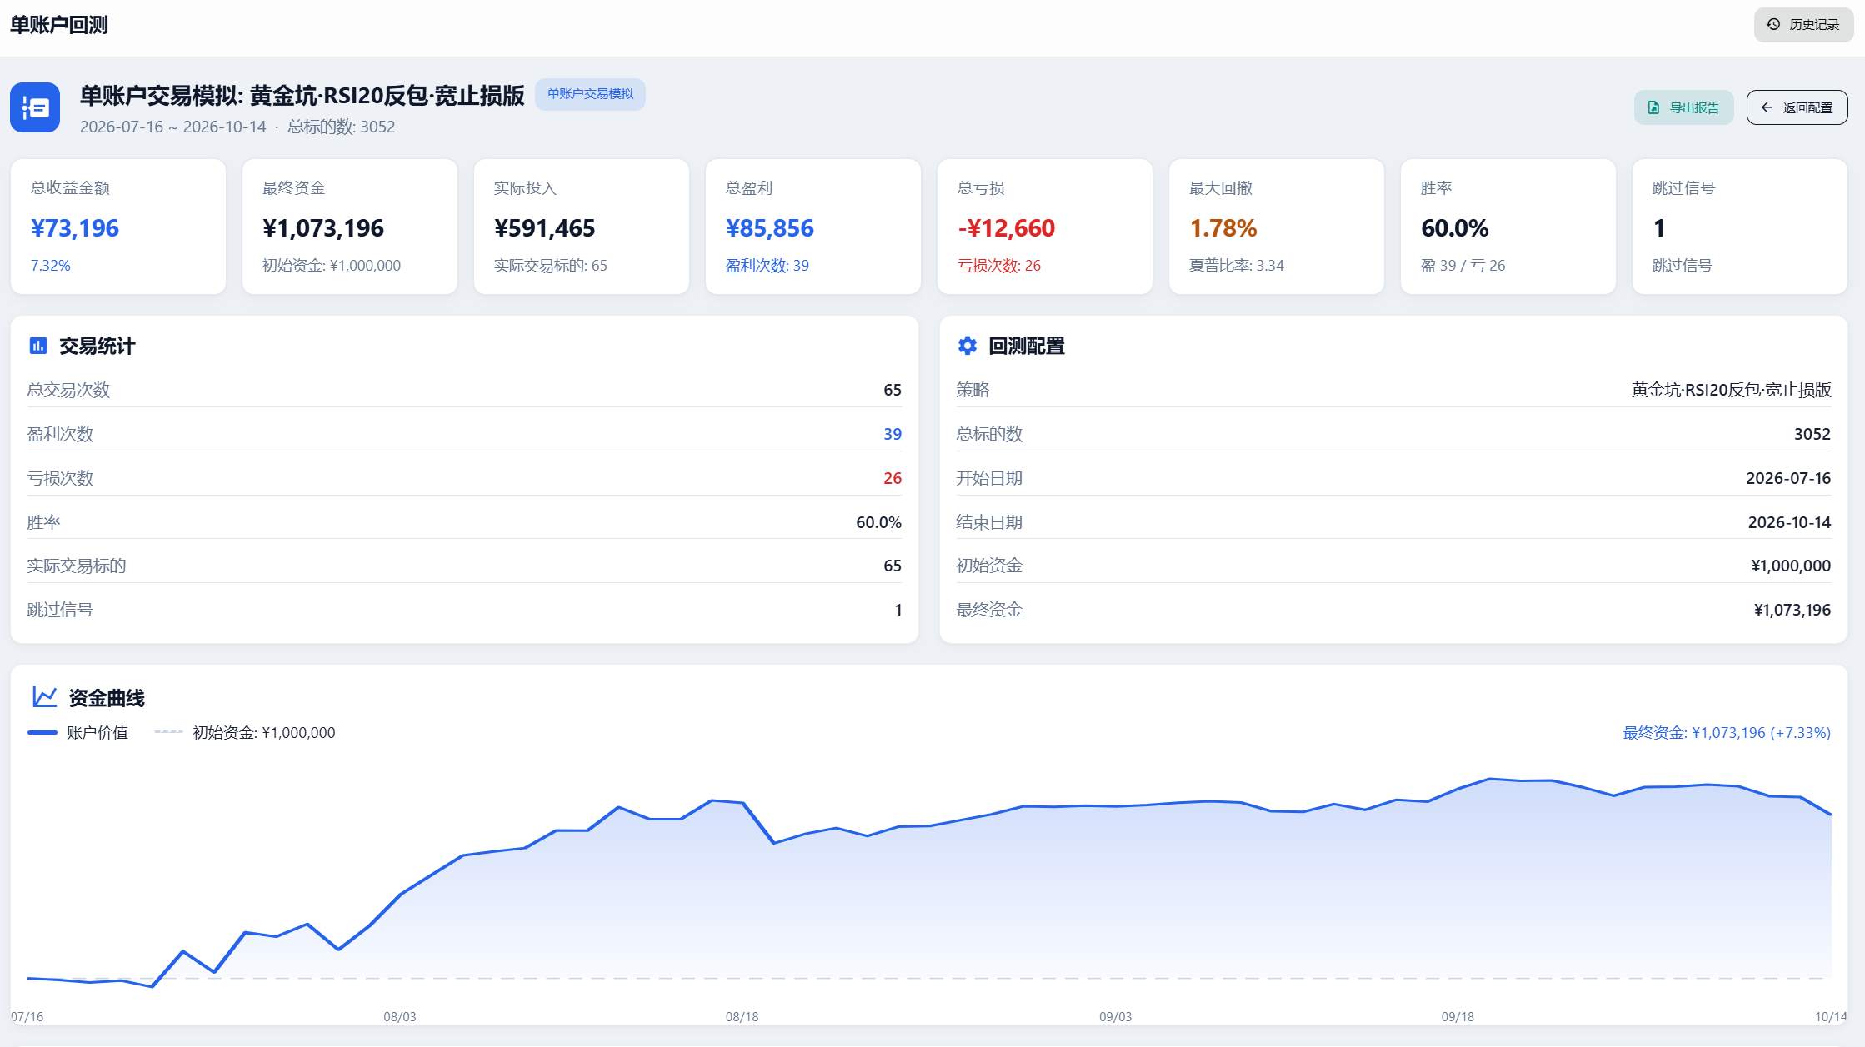Click the 跳过信号 card value 1

coord(1658,228)
